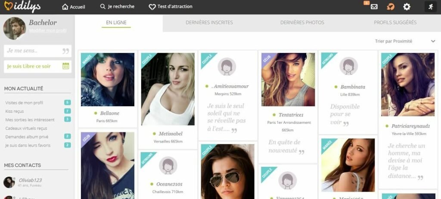This screenshot has width=441, height=199.
Task: Click the quote mark icon under Tentatrice1's text
Action: pyautogui.click(x=301, y=151)
